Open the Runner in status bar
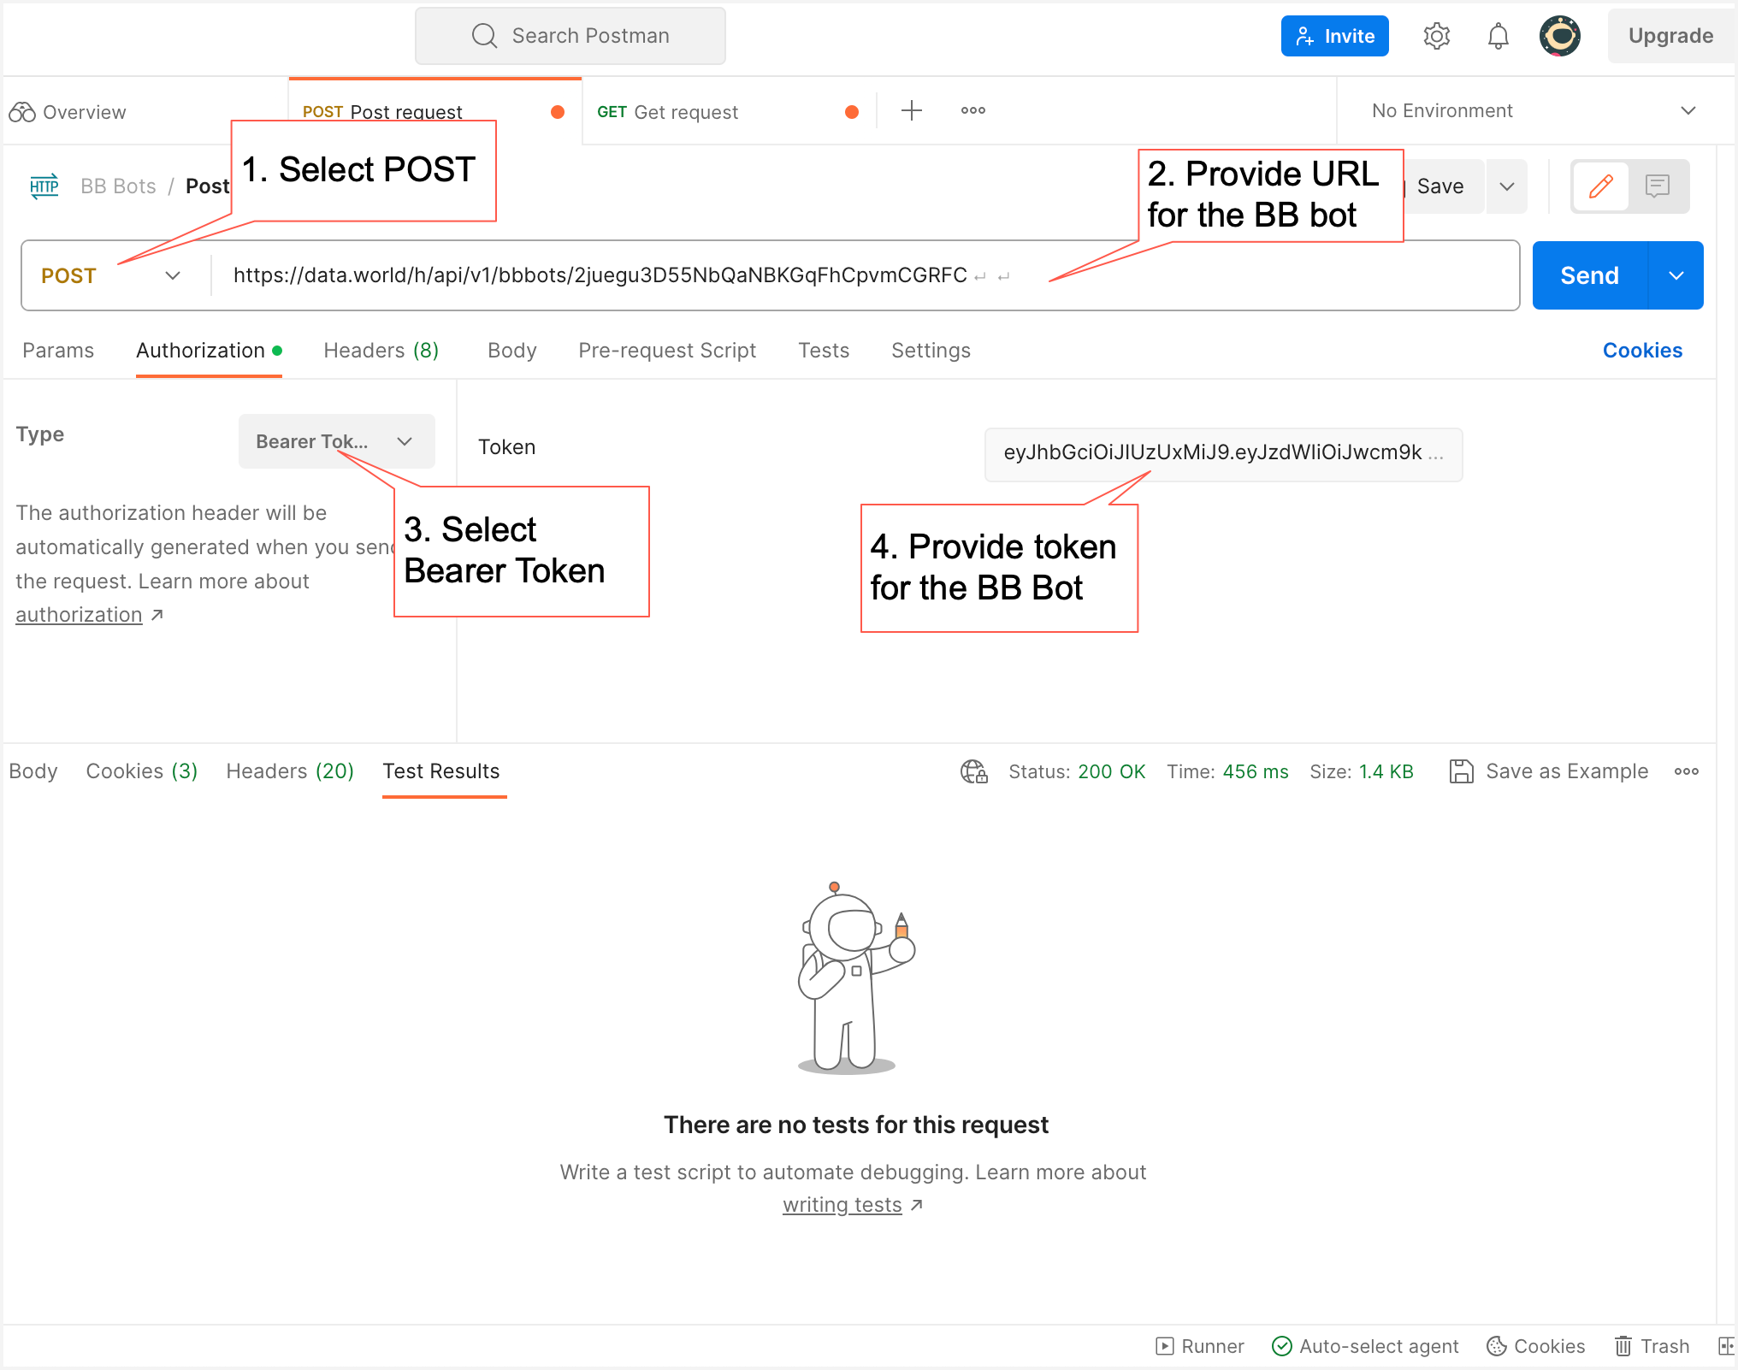This screenshot has width=1738, height=1370. click(1199, 1346)
